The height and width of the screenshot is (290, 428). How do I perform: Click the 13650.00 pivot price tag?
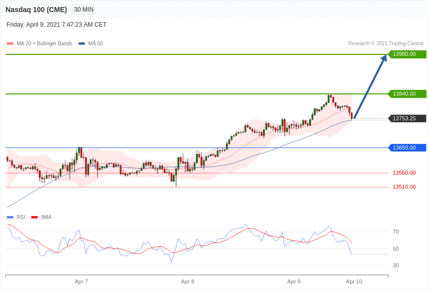[x=407, y=148]
